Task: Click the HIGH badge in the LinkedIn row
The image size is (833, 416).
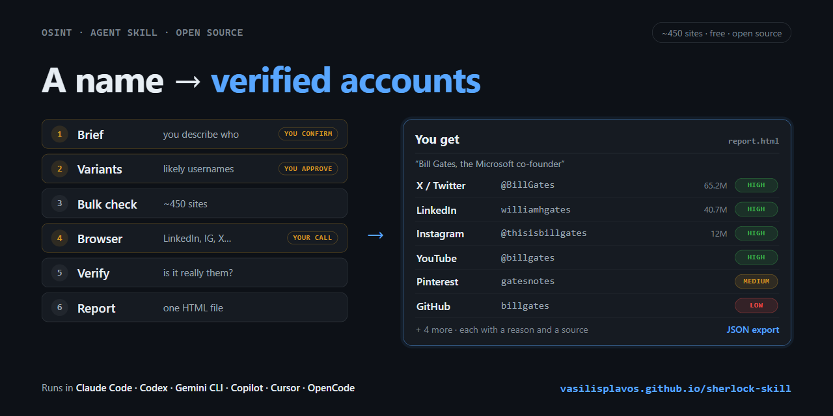Action: 756,209
